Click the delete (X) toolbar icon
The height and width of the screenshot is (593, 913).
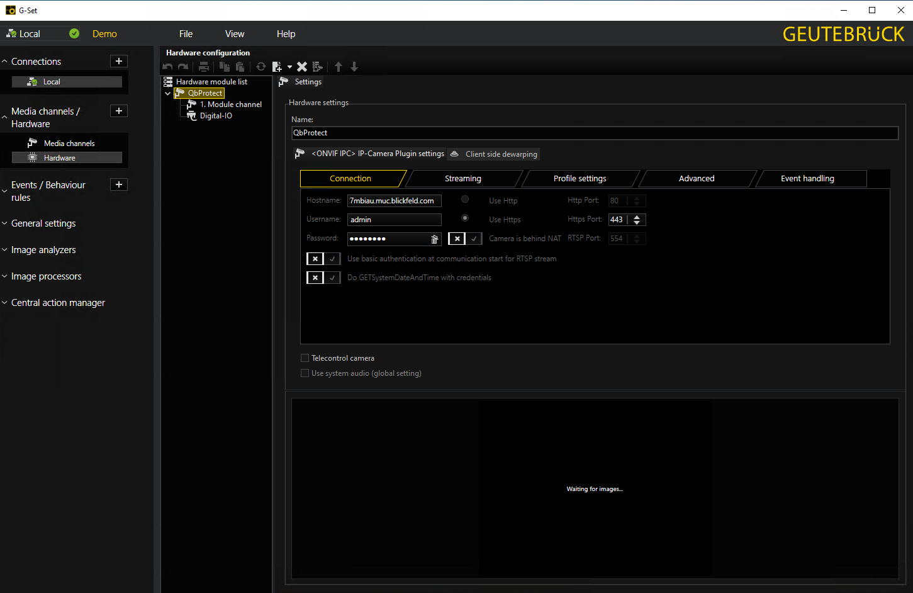302,67
